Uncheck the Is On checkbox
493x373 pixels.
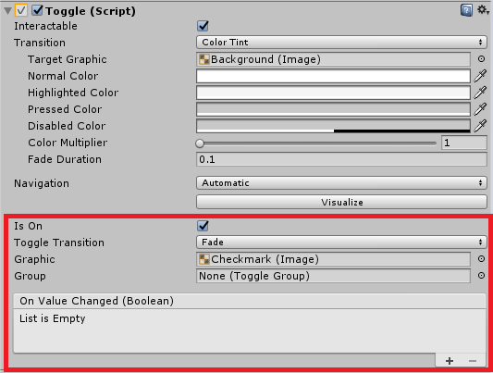pyautogui.click(x=203, y=226)
